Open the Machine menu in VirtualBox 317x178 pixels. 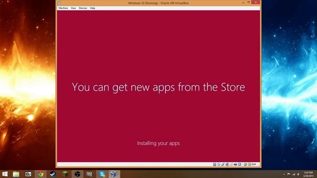[63, 8]
